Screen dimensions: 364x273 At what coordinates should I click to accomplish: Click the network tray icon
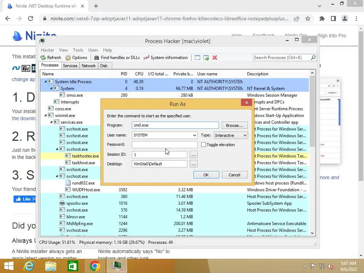point(322,266)
